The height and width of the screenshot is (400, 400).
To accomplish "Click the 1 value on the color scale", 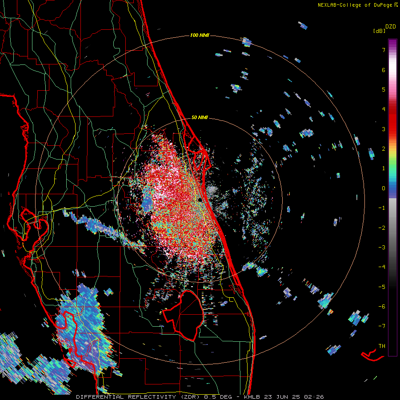I will (x=384, y=168).
